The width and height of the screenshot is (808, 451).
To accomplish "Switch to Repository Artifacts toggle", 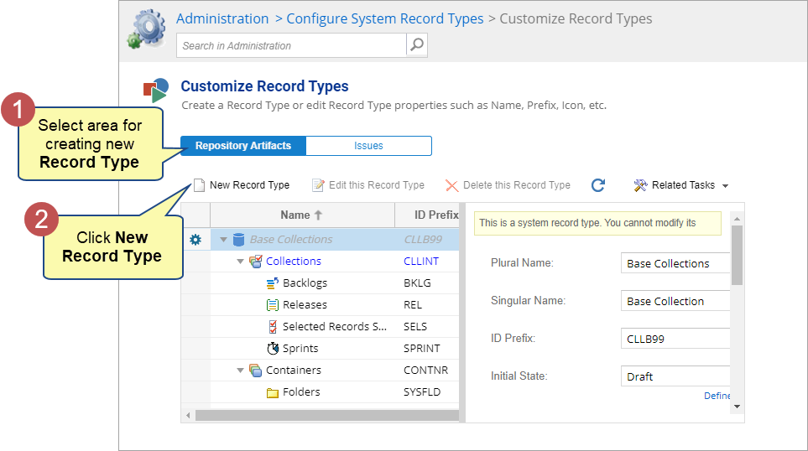I will [243, 146].
